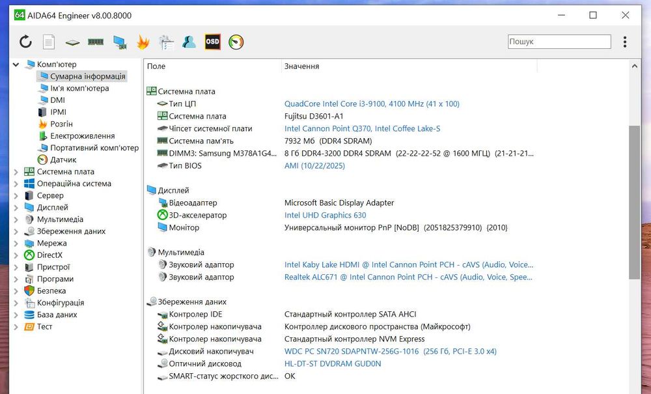Click the Refresh toolbar icon

tap(26, 42)
